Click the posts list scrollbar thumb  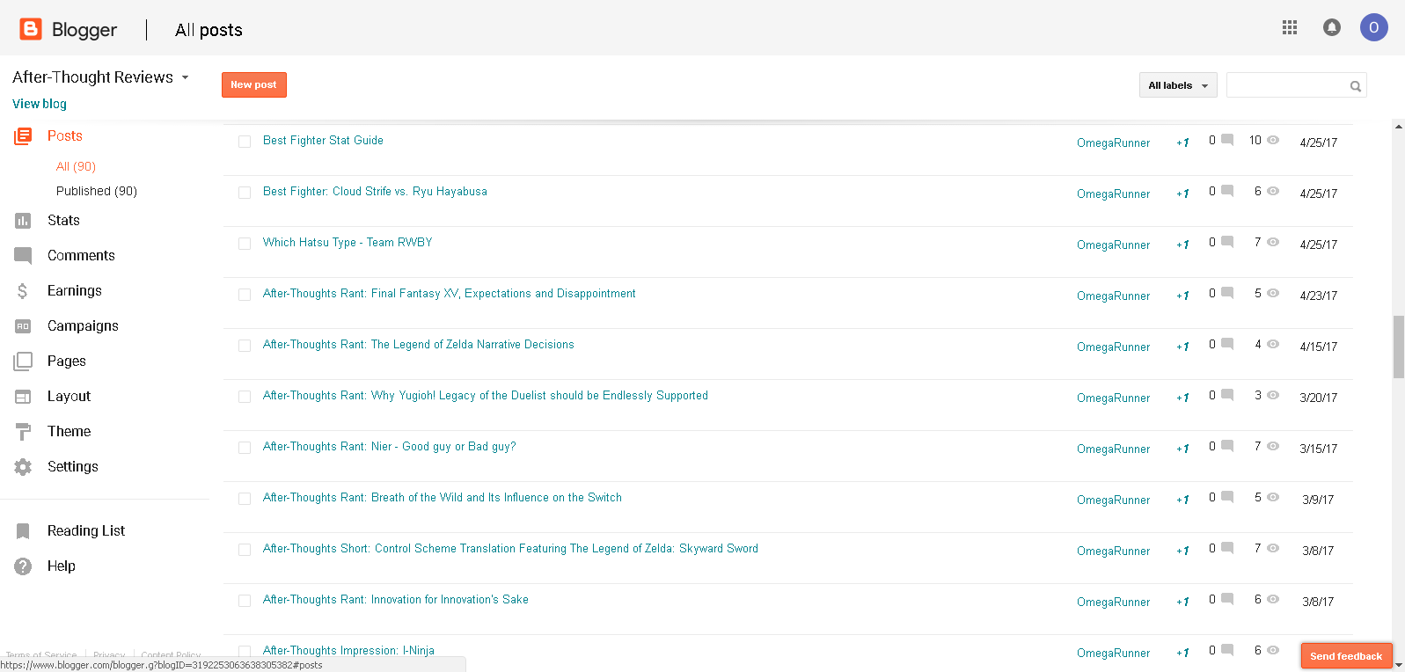[x=1399, y=347]
